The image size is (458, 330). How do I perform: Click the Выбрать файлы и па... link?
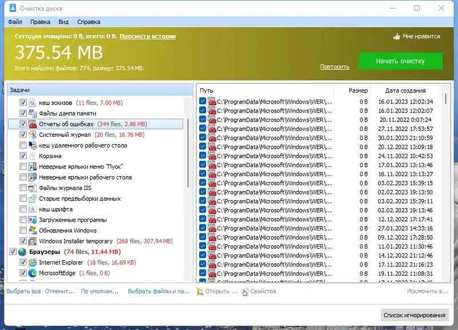tap(159, 291)
